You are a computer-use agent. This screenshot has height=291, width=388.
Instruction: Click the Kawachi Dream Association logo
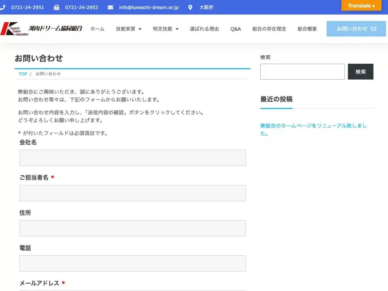pyautogui.click(x=14, y=29)
